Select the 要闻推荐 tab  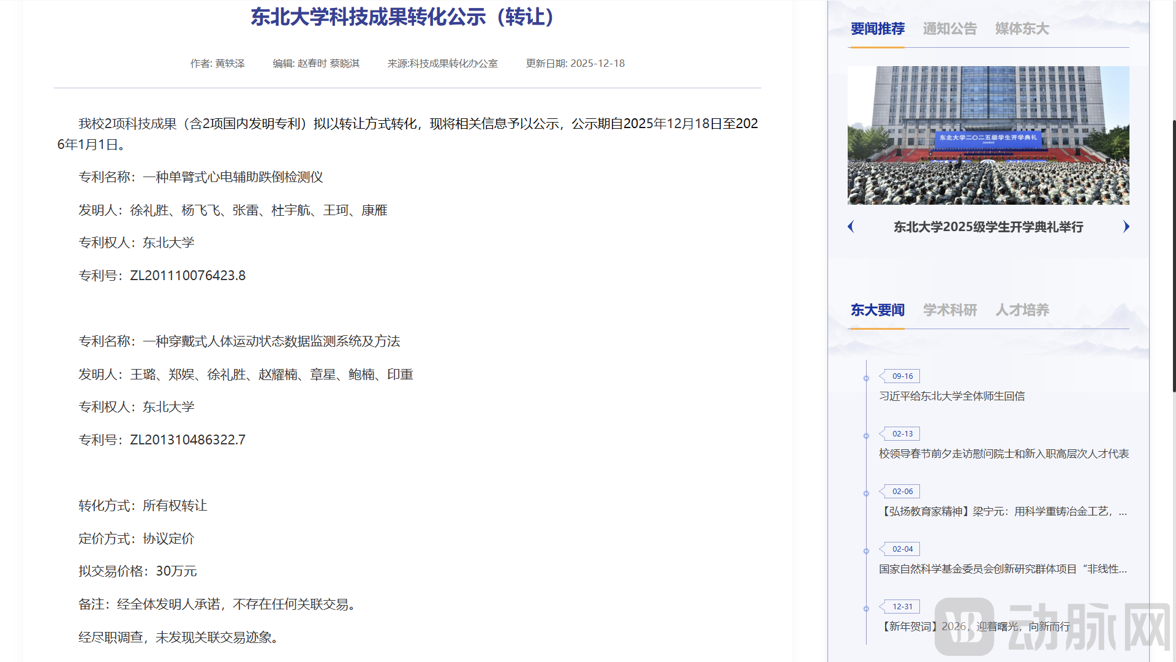[x=877, y=29]
